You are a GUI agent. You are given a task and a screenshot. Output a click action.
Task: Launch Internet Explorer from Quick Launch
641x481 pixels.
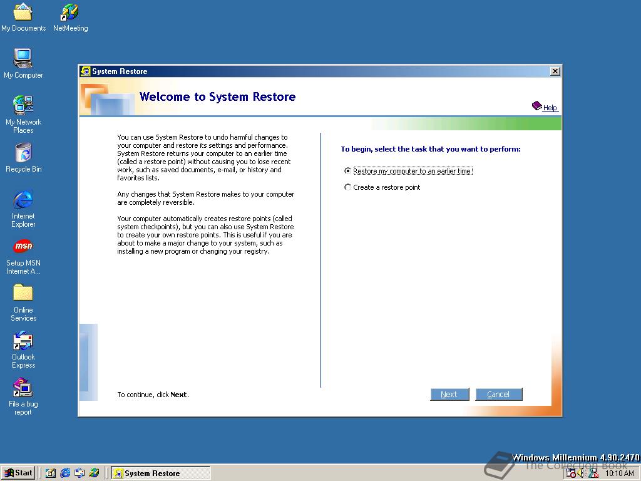65,473
